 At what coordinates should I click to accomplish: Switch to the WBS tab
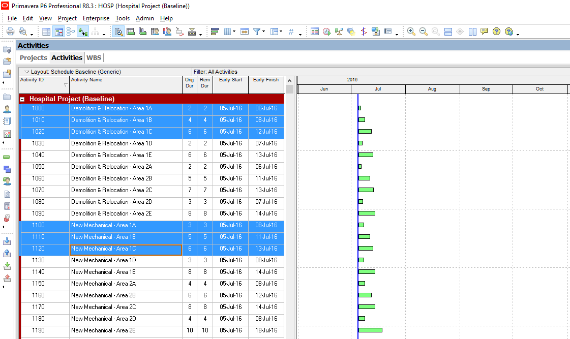point(94,57)
